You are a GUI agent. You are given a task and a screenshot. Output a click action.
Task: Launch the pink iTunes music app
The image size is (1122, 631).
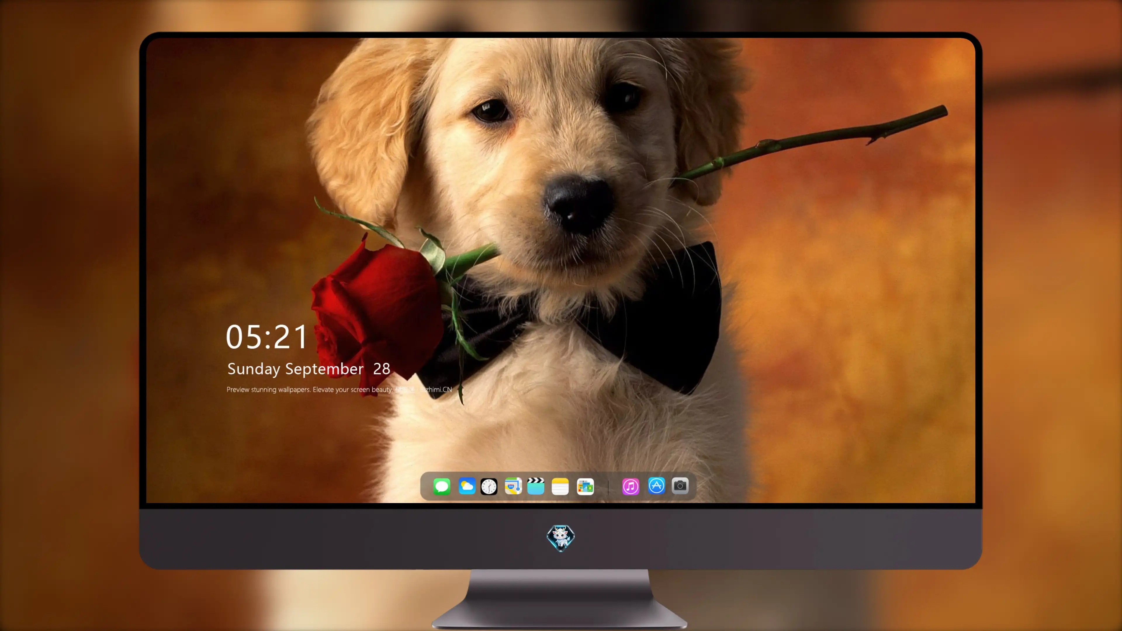pos(631,486)
